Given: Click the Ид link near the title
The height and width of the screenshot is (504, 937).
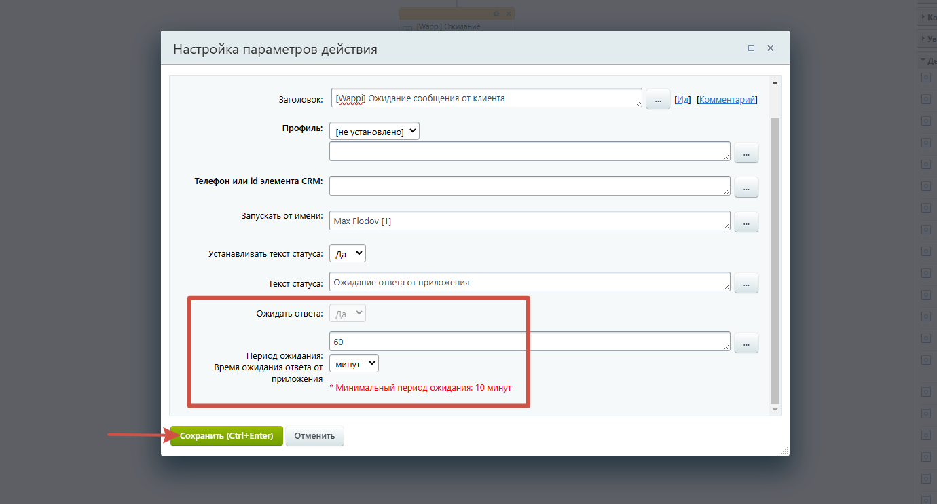Looking at the screenshot, I should [x=683, y=99].
